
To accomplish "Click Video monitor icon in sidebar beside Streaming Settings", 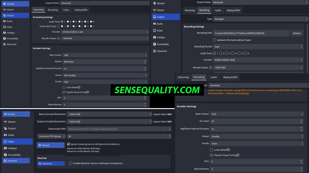I will click(4, 27).
